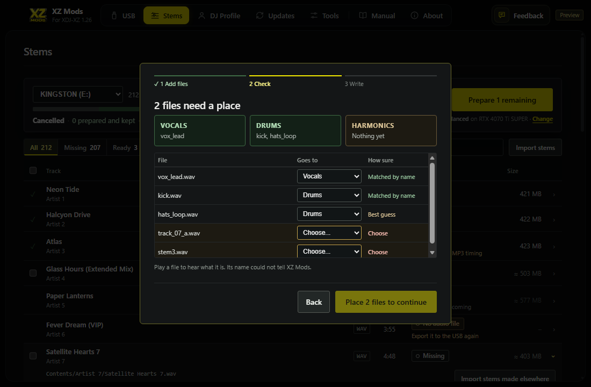Tick the Satellite Hearts 7 row checkbox

[33, 356]
